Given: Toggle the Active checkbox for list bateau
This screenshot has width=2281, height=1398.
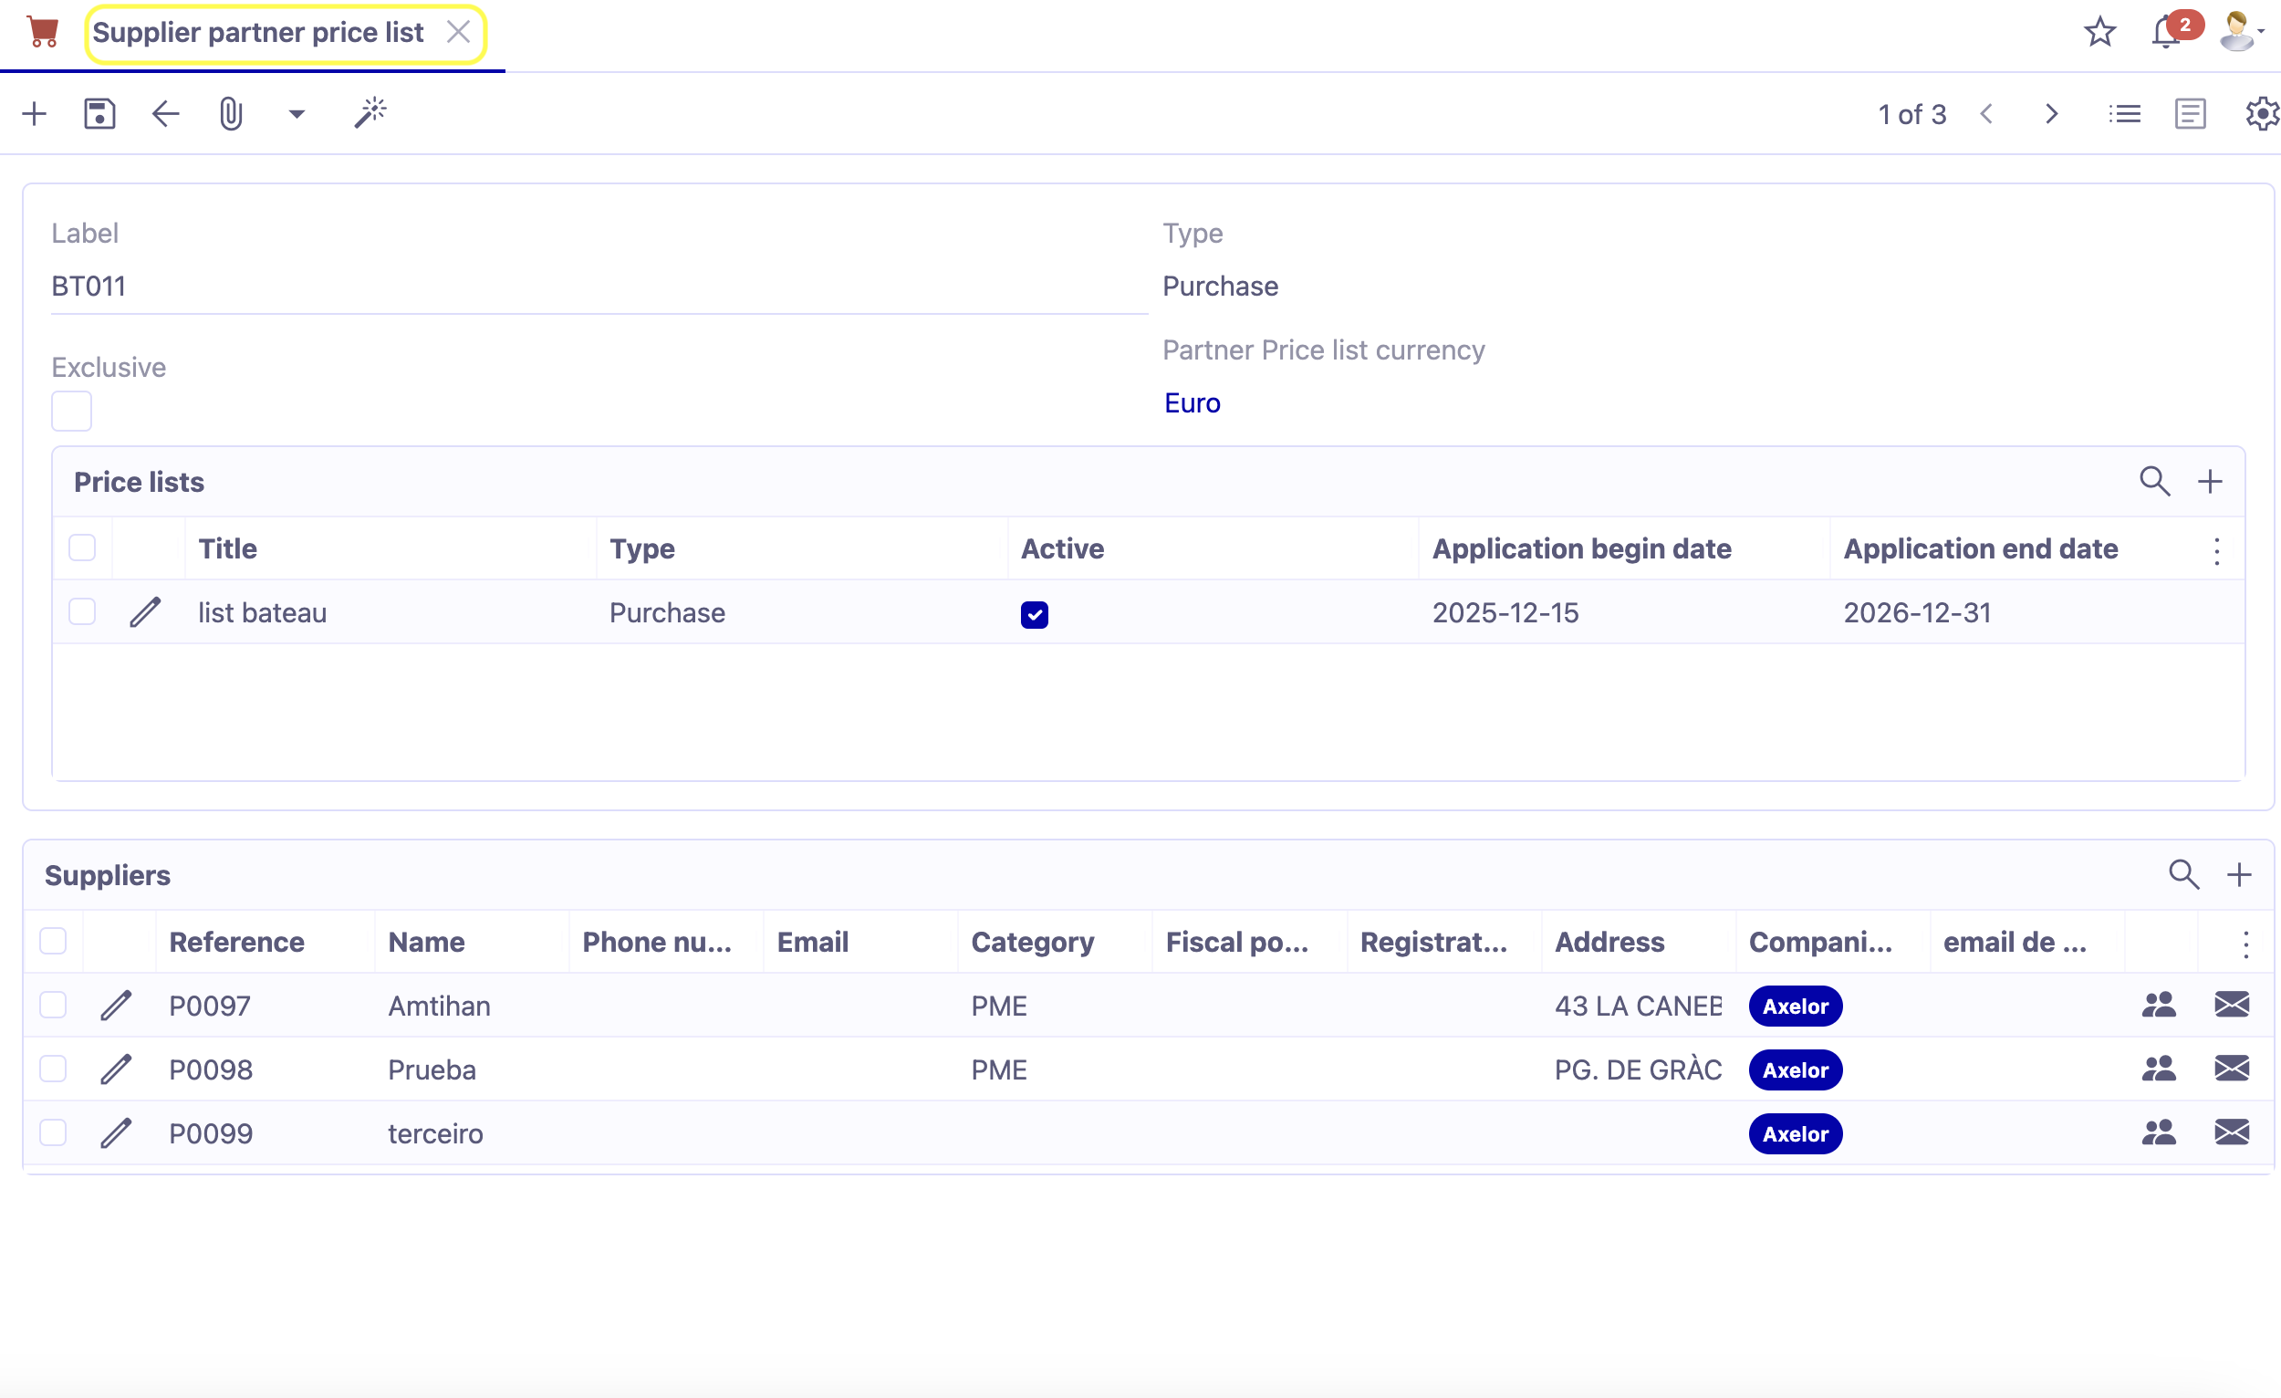Looking at the screenshot, I should tap(1034, 614).
